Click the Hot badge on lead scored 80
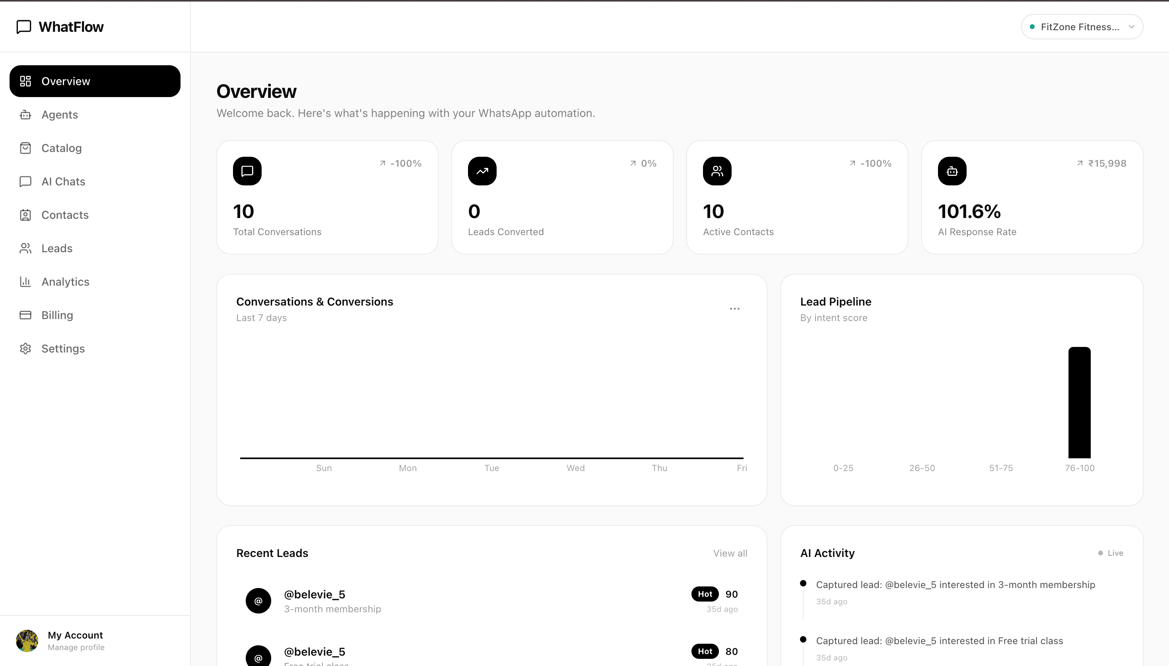The height and width of the screenshot is (666, 1169). tap(705, 651)
